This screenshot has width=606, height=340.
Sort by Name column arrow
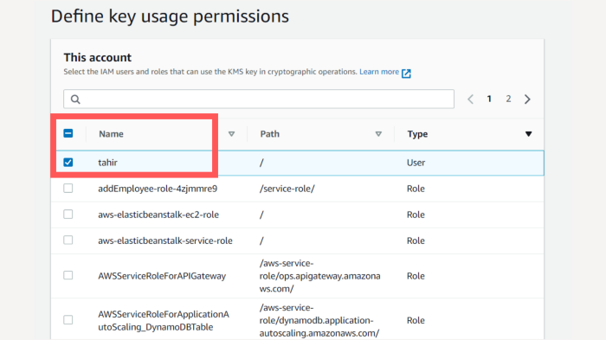point(231,134)
